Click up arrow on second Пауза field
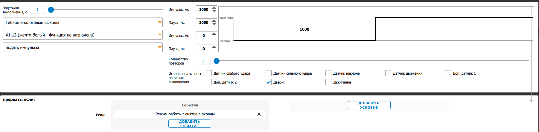 point(214,47)
